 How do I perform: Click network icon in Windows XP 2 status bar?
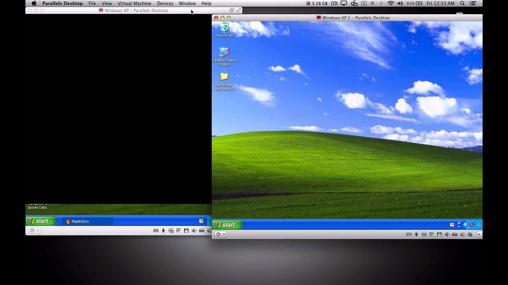431,234
